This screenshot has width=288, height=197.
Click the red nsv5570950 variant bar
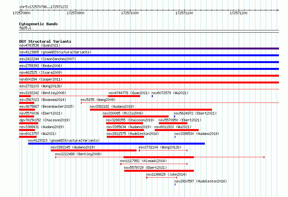tap(173, 123)
